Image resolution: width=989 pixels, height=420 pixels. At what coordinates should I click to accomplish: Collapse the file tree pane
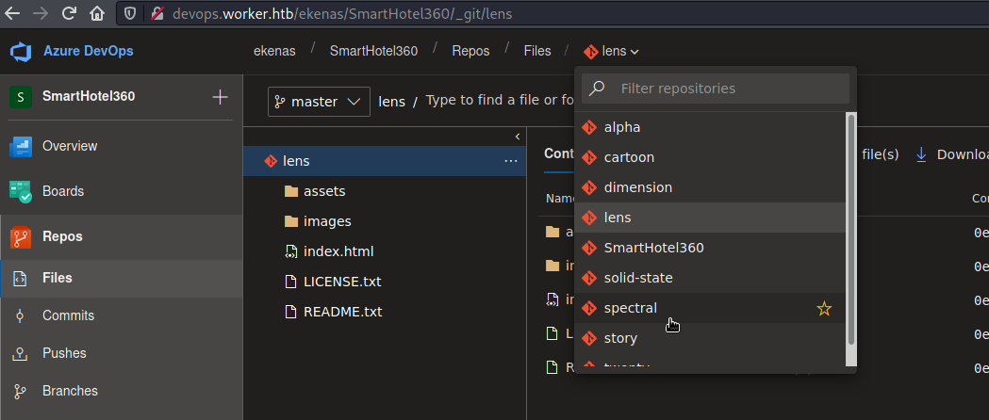(x=517, y=137)
